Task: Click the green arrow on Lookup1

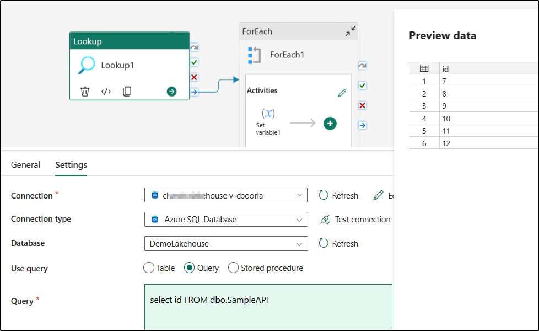Action: tap(171, 92)
